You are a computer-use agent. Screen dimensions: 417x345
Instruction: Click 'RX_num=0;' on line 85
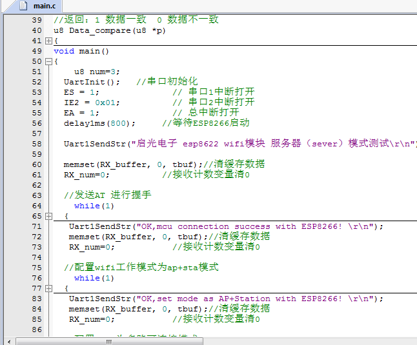[x=92, y=319]
